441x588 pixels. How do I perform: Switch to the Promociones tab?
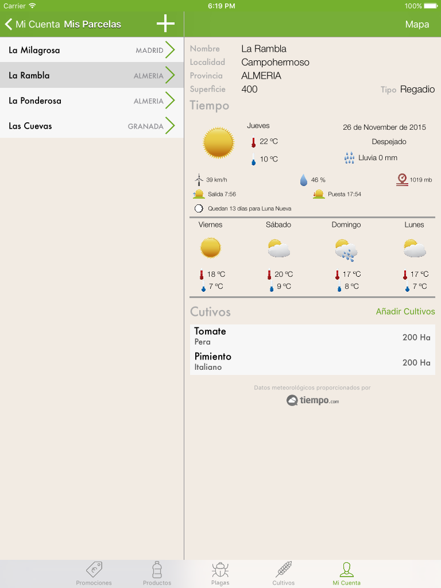pyautogui.click(x=94, y=574)
